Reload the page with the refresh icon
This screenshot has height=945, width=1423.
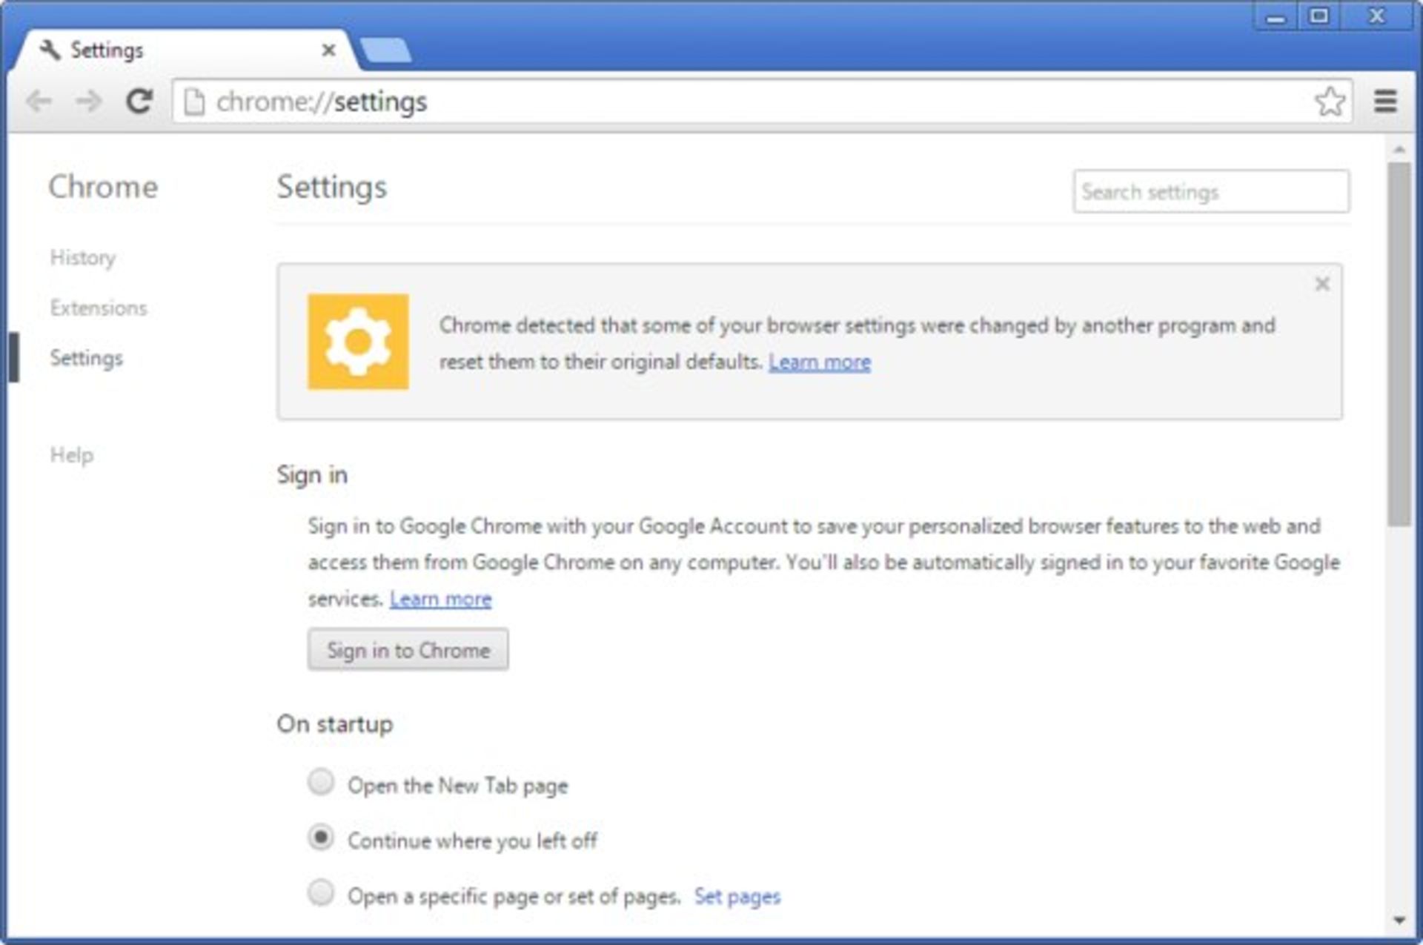(139, 101)
